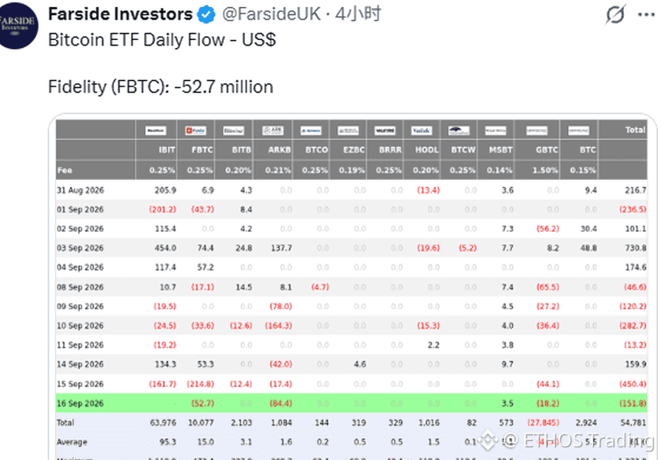Click the BTCW WisdomTree logo in the header

click(459, 131)
